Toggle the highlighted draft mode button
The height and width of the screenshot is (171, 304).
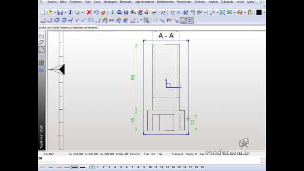(x=183, y=20)
